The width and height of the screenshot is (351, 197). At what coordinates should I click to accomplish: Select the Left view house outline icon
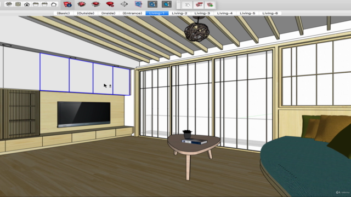(54, 4)
